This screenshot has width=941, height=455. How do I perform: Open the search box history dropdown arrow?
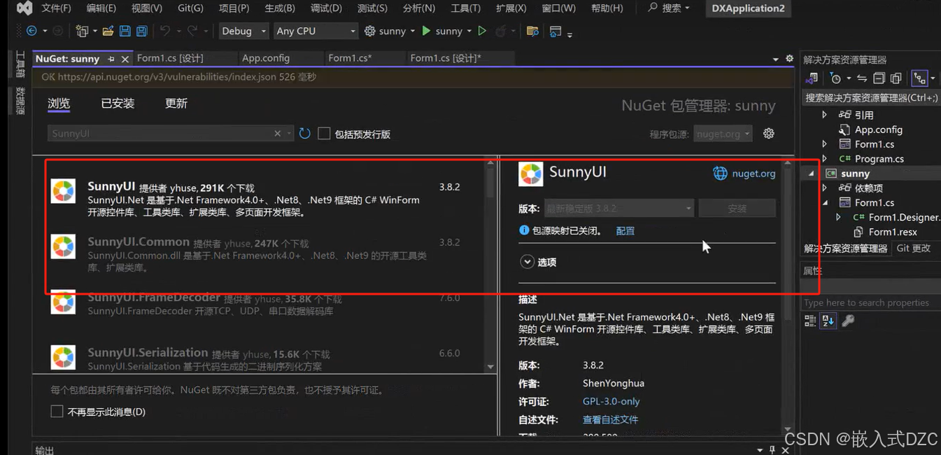289,133
